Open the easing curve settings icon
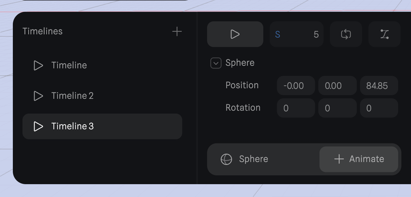The image size is (411, 197). (384, 34)
